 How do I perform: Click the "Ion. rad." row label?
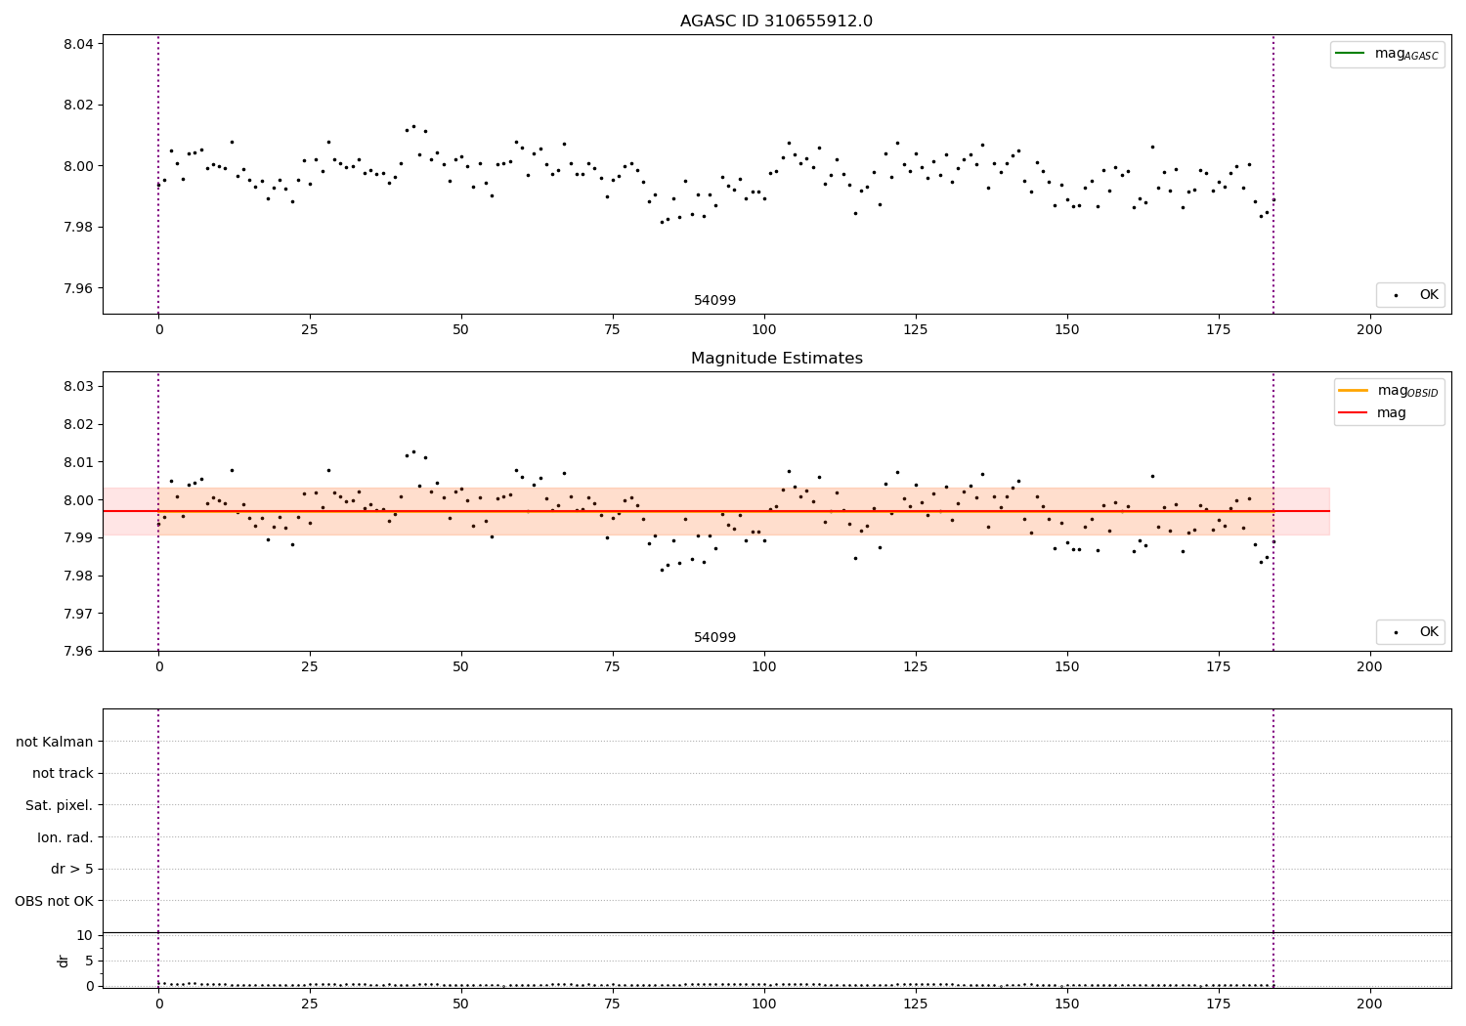click(x=65, y=837)
